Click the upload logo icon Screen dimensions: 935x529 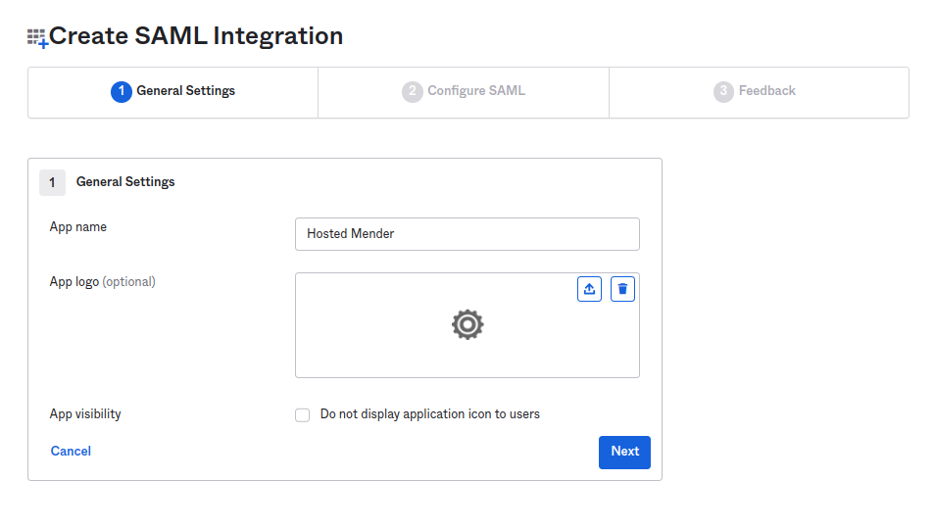(589, 289)
